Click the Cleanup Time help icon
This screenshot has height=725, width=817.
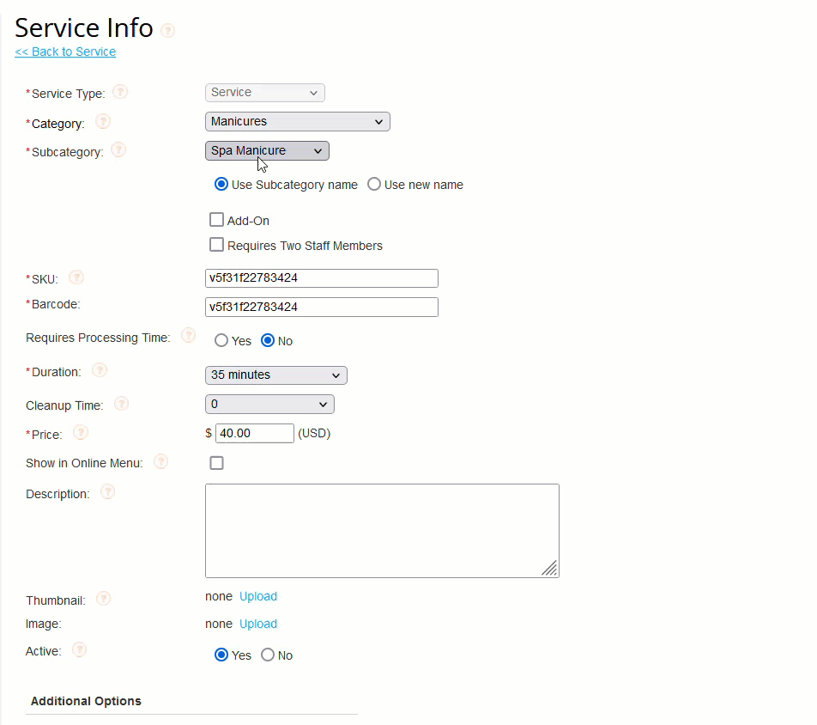(x=121, y=403)
